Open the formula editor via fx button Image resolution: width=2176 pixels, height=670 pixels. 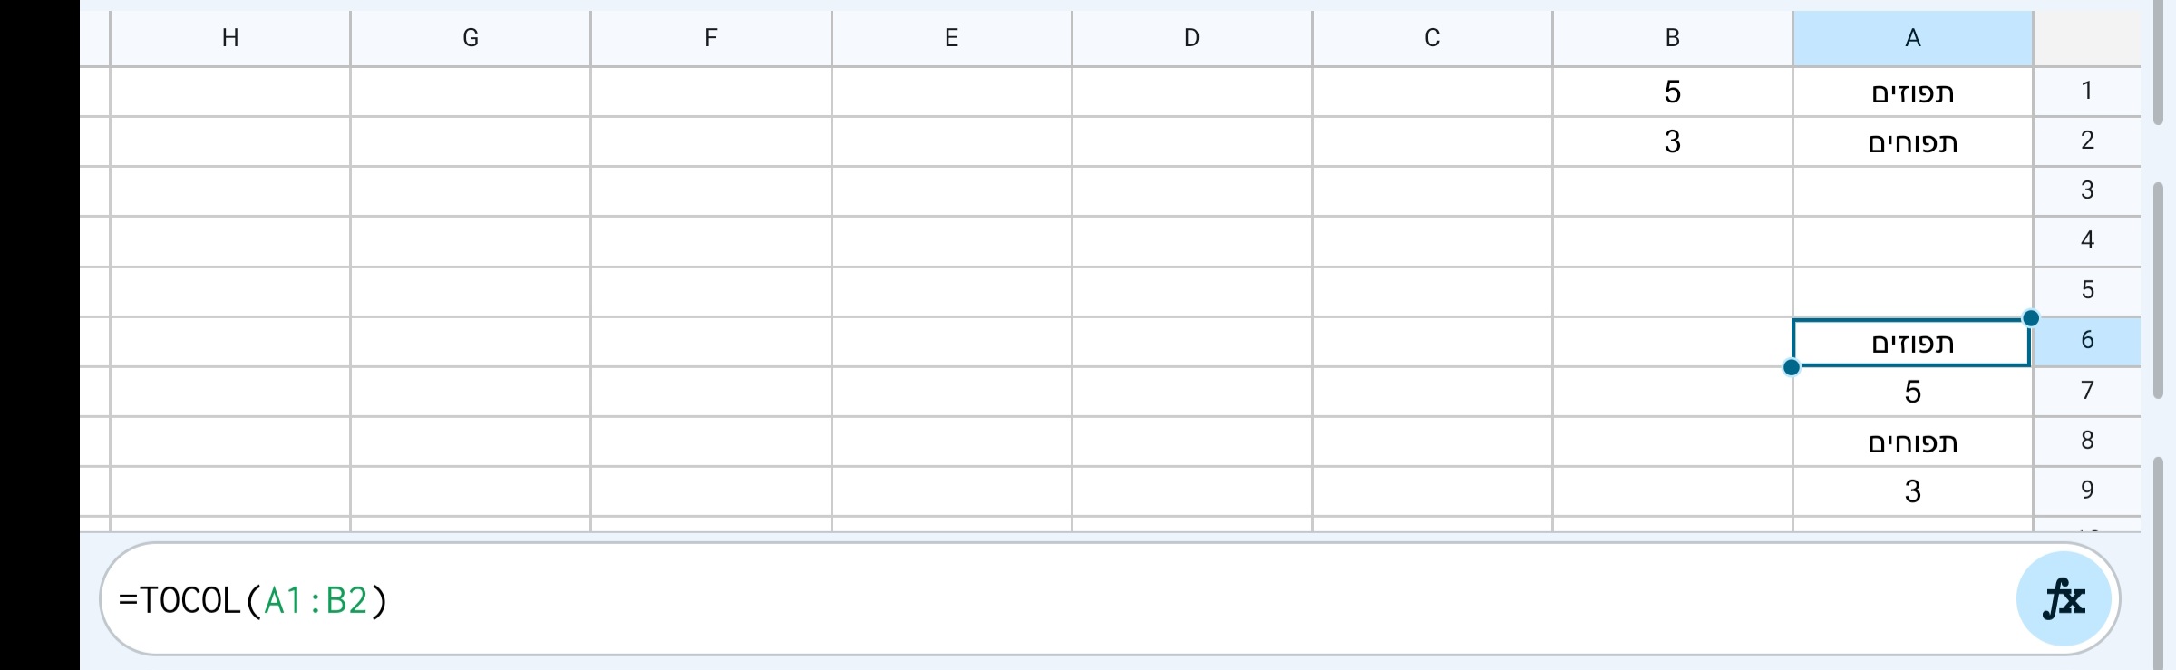[2064, 598]
